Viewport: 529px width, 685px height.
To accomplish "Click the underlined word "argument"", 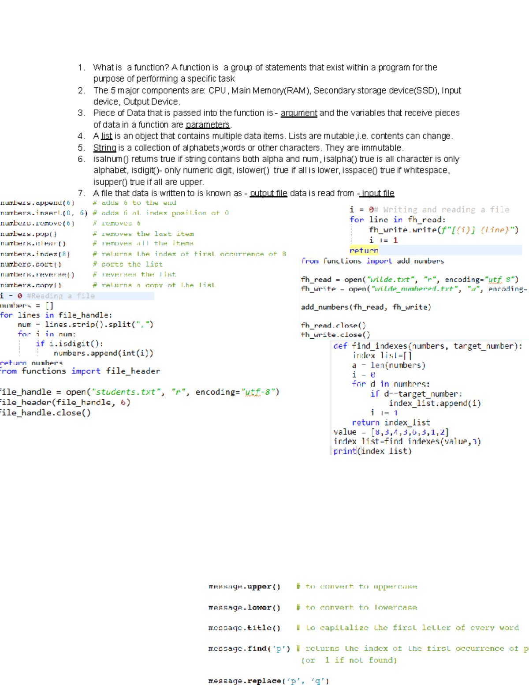I will tap(298, 113).
